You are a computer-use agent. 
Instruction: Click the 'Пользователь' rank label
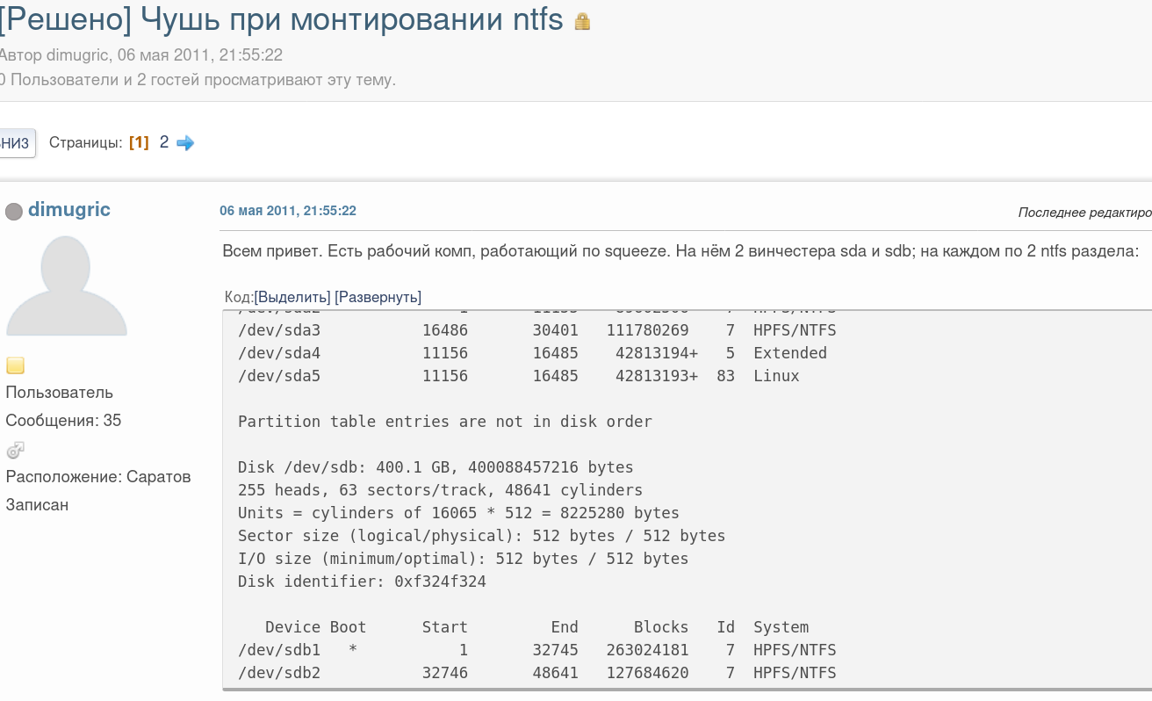(60, 393)
